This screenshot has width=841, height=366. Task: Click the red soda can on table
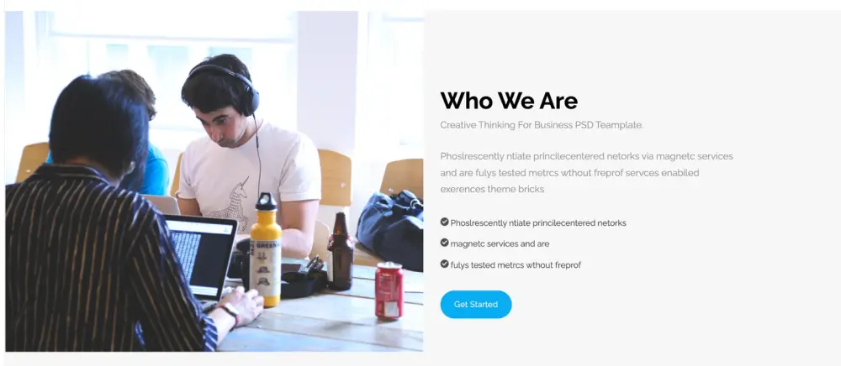click(x=389, y=291)
